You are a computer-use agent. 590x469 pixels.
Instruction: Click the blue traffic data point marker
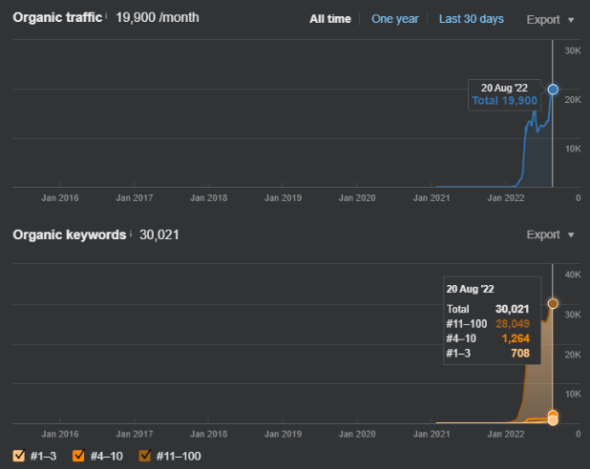coord(553,90)
